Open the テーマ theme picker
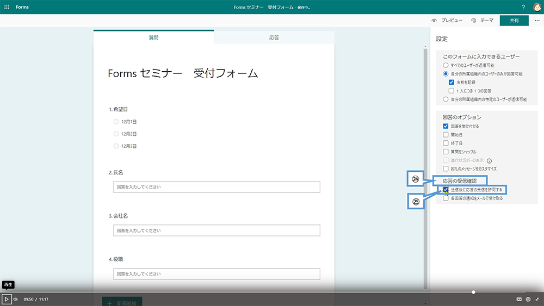Image resolution: width=544 pixels, height=306 pixels. point(482,21)
